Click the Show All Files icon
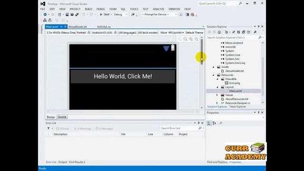304x171 pixels. click(248, 32)
